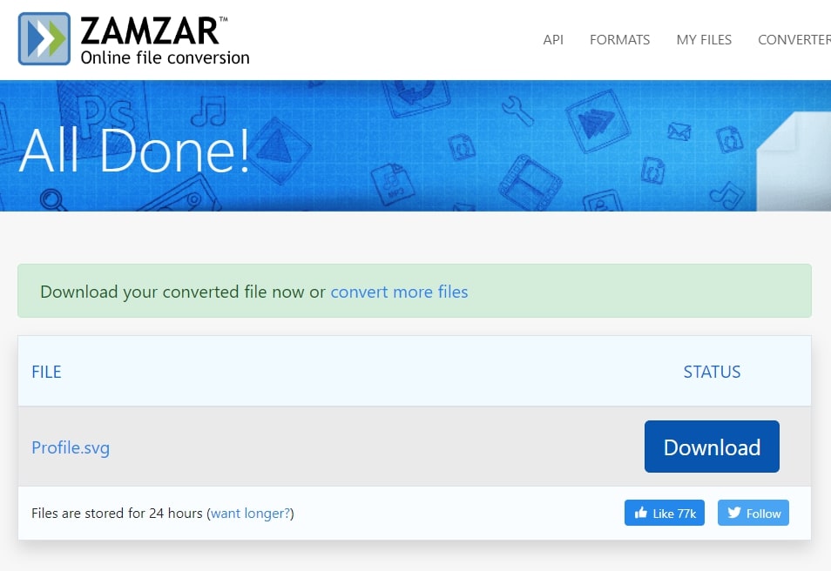Download the converted Profile.svg file

click(712, 447)
